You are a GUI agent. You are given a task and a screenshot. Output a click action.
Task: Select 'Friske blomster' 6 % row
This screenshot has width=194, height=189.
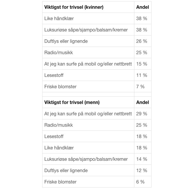pyautogui.click(x=97, y=182)
